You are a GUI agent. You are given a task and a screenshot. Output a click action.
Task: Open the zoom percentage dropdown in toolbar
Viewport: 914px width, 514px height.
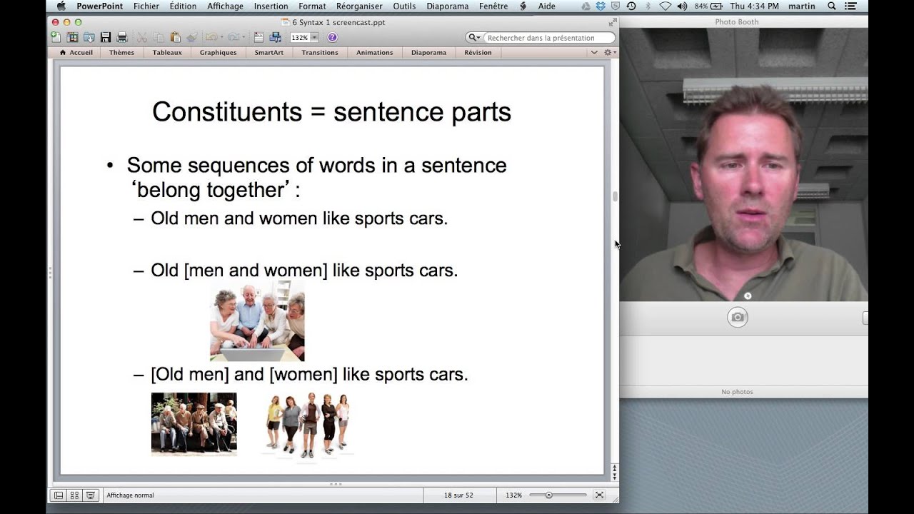(x=314, y=37)
